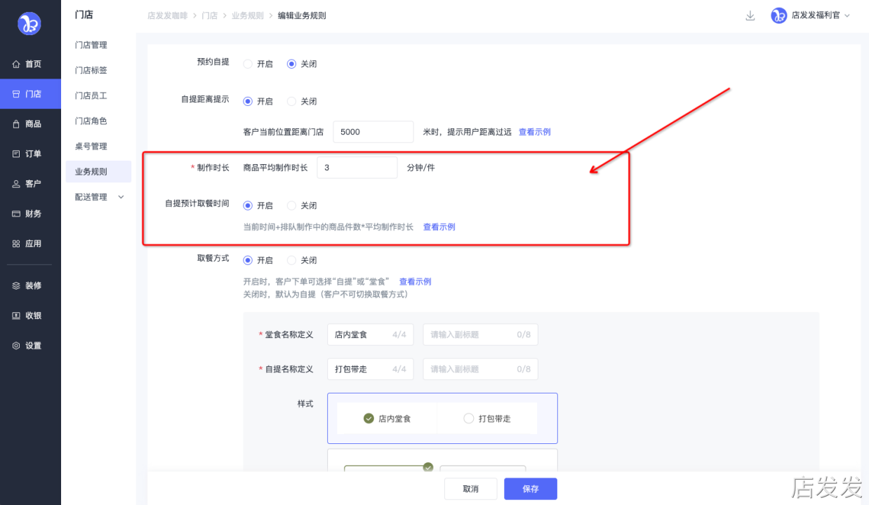Go to 店发发咖啡 breadcrumb

pyautogui.click(x=167, y=15)
